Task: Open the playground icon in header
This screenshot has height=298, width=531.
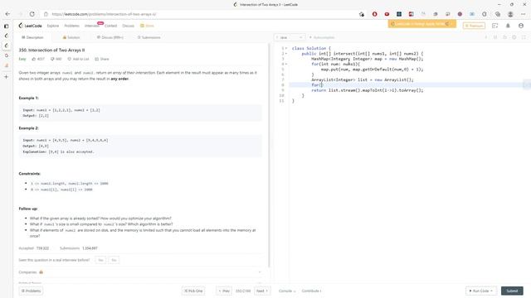Action: point(495,26)
